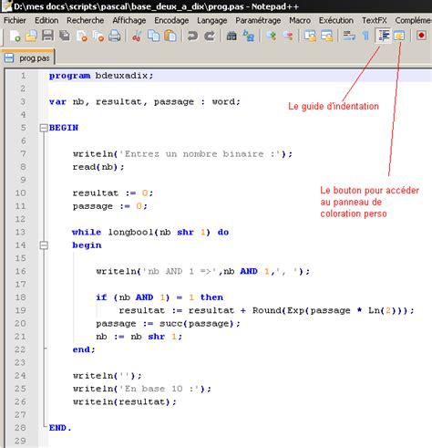Click the Undo arrow icon
432x448 pixels.
[192, 36]
